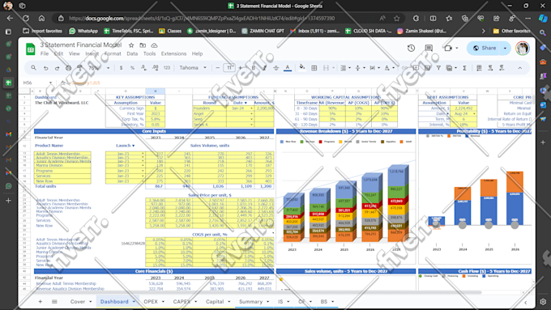Switch to the CAPEX sheet tab
The image size is (551, 310).
tap(182, 302)
